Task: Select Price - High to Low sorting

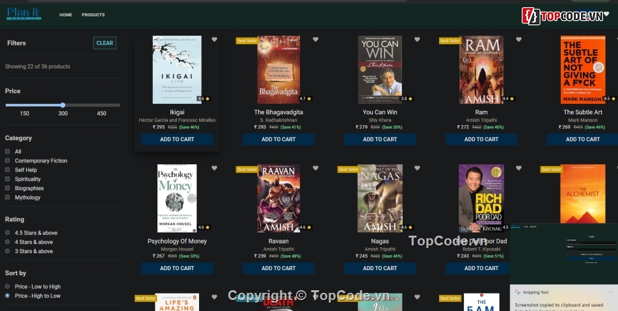Action: pyautogui.click(x=8, y=295)
